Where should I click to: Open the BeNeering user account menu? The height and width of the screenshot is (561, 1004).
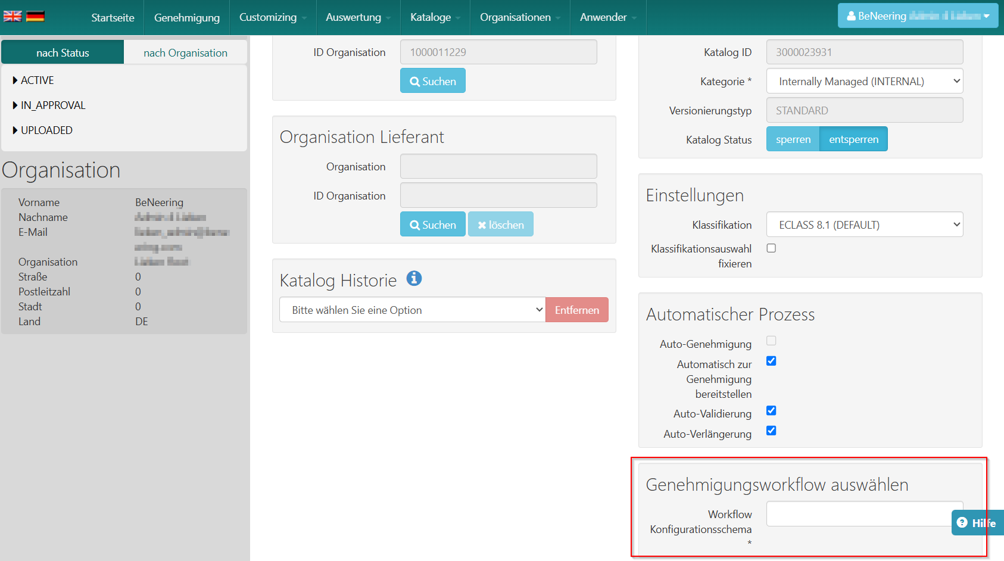click(917, 16)
